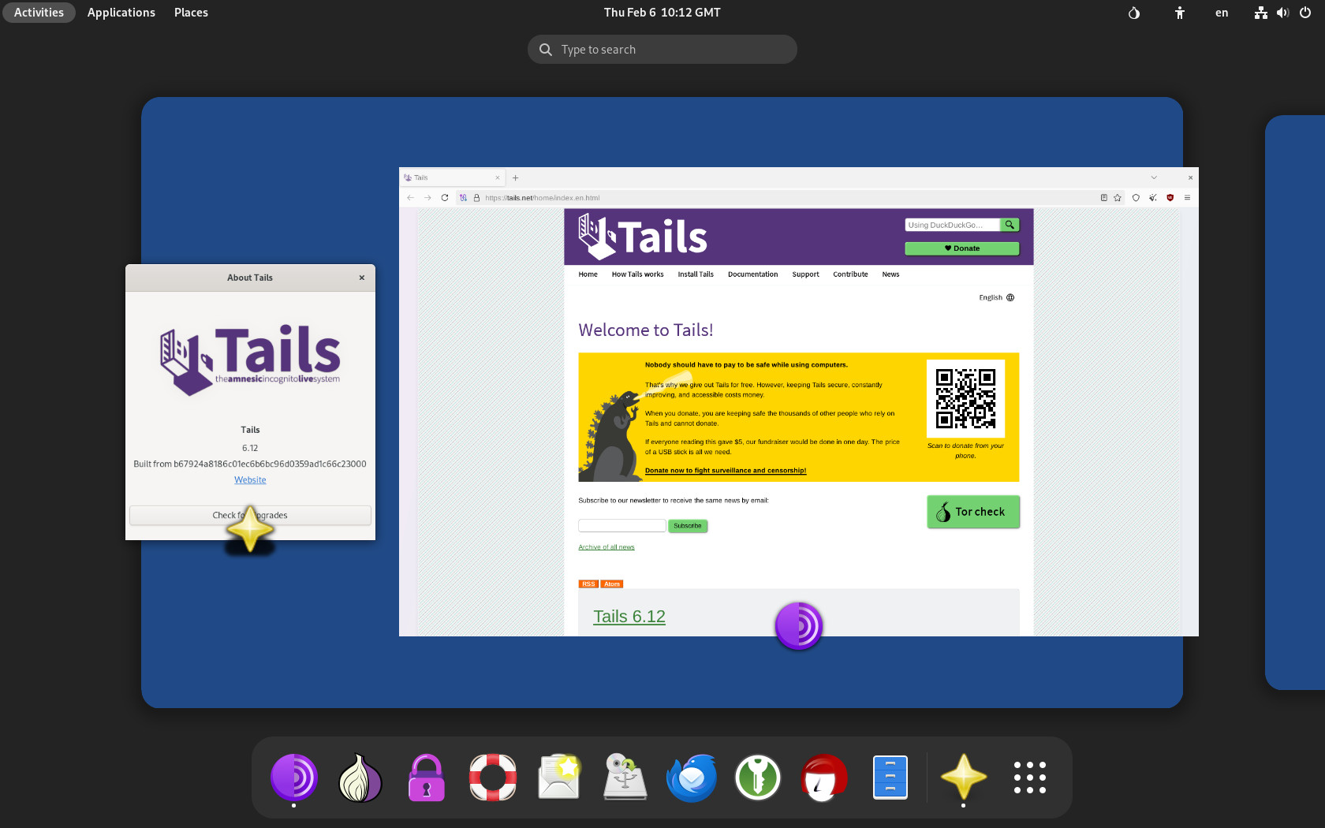Click the green Donate button
Image resolution: width=1325 pixels, height=828 pixels.
962,248
